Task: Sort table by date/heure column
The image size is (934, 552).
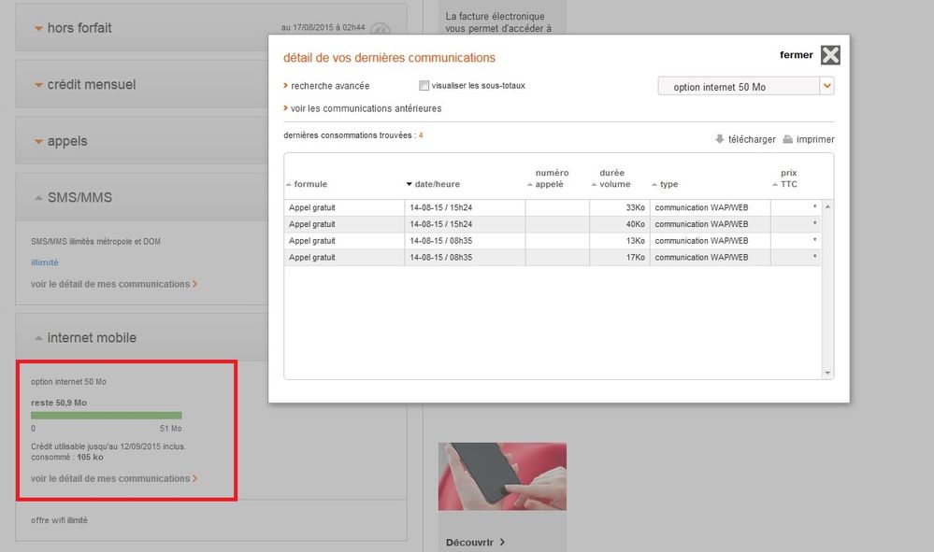Action: (433, 184)
